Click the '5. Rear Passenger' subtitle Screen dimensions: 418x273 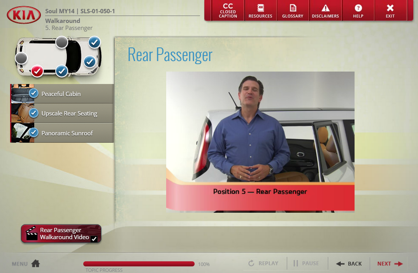tap(69, 28)
